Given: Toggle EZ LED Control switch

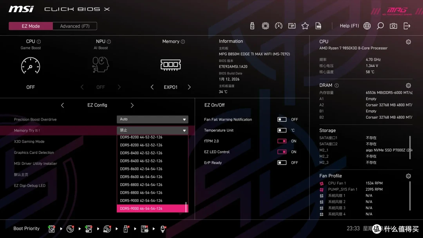Looking at the screenshot, I should (282, 152).
